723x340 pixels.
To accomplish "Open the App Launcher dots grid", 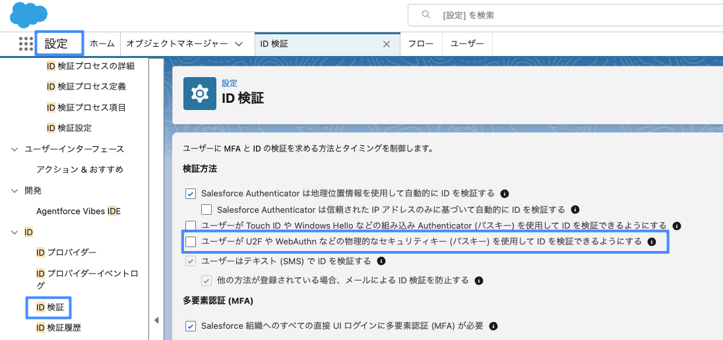I will pos(26,43).
